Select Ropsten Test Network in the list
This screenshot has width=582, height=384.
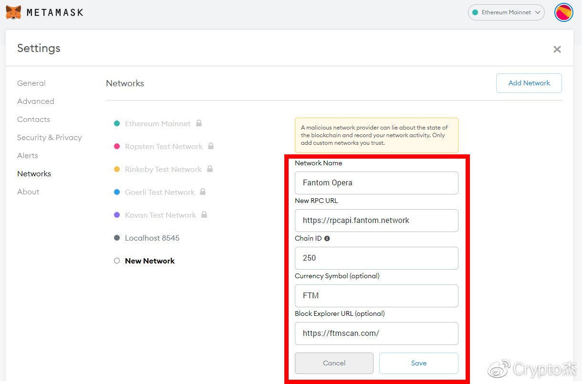click(x=164, y=146)
